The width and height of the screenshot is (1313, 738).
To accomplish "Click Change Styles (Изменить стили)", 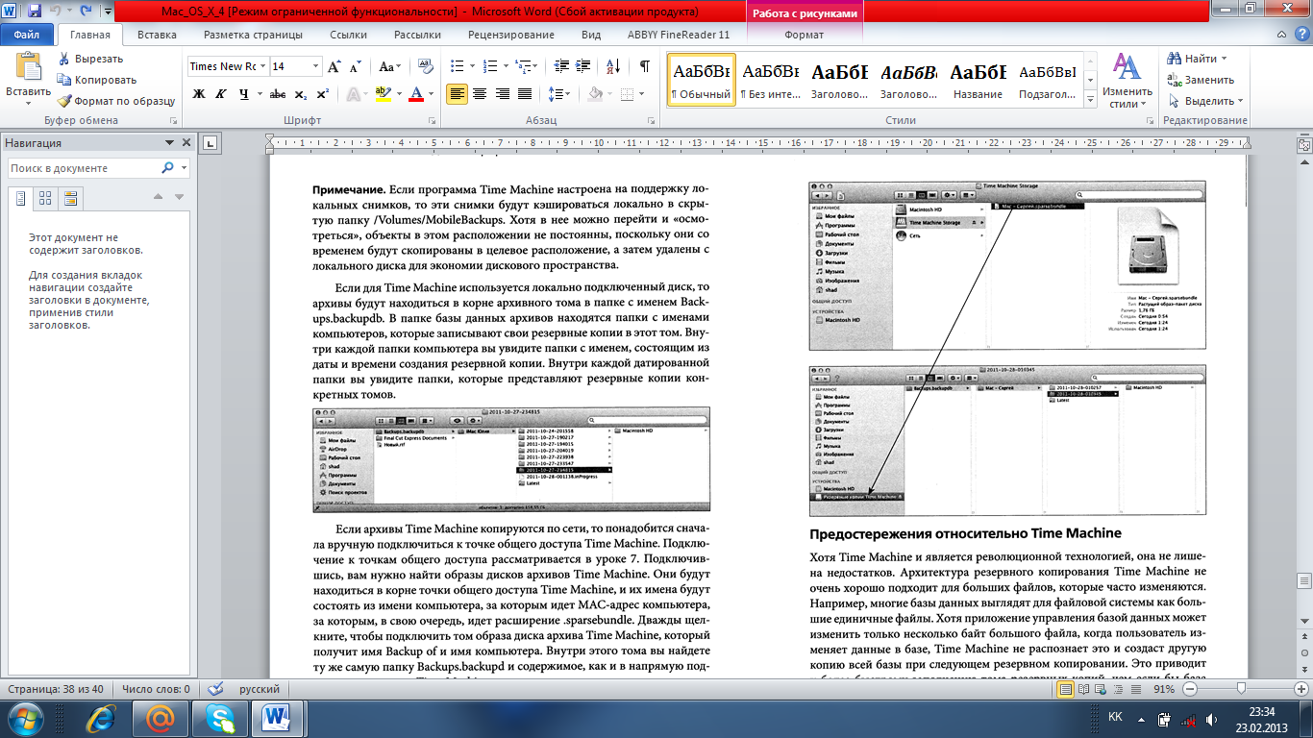I will 1127,80.
